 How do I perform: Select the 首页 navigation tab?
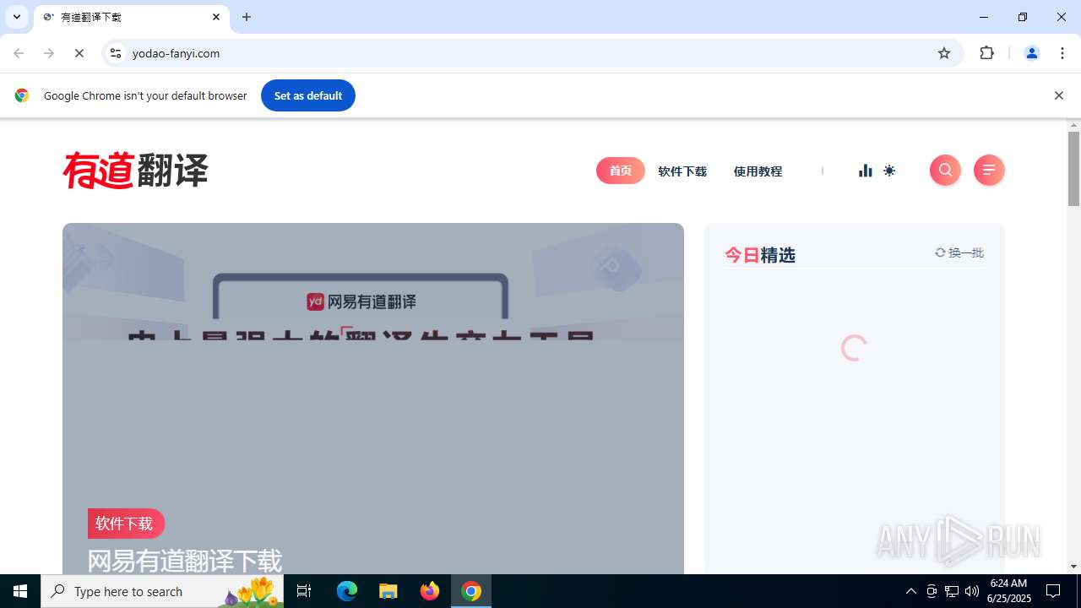tap(621, 171)
